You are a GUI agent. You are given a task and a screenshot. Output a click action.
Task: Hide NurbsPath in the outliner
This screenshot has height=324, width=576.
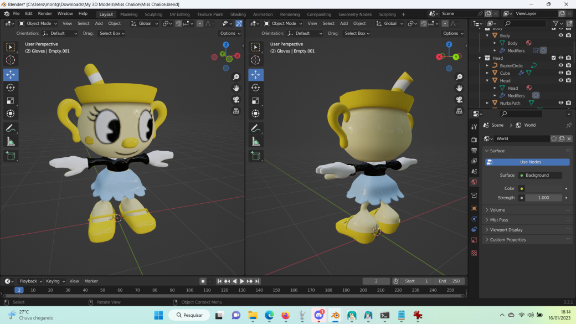(x=560, y=103)
